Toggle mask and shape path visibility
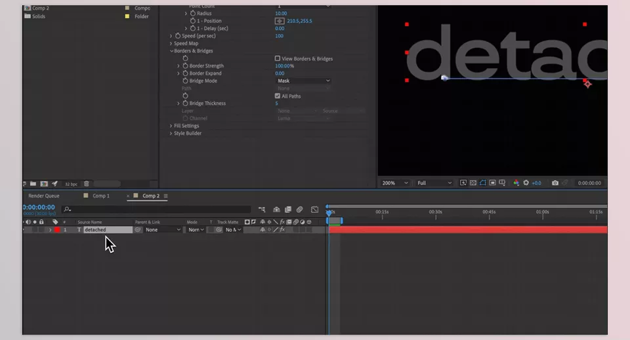Screen dimensions: 630x340 tap(482, 183)
